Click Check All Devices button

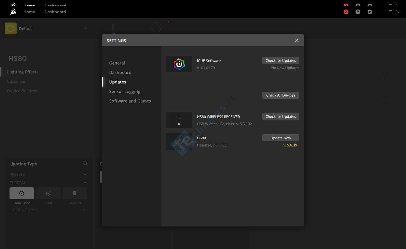(281, 95)
